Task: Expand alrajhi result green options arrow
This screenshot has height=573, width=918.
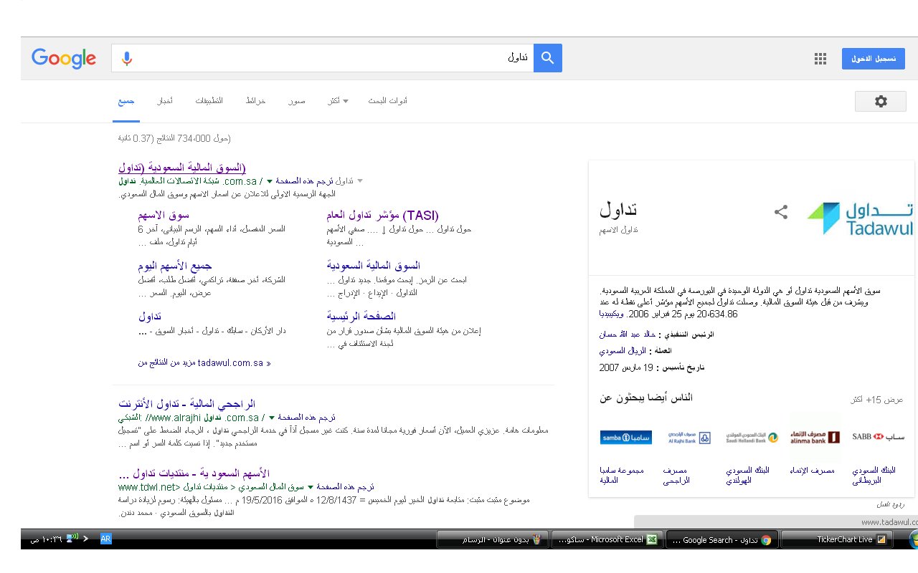Action: (x=272, y=418)
